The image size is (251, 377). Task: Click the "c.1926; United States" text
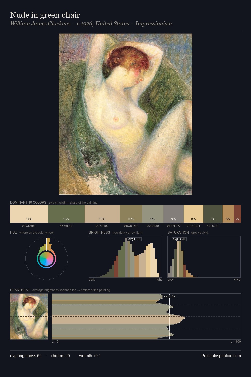(103, 24)
